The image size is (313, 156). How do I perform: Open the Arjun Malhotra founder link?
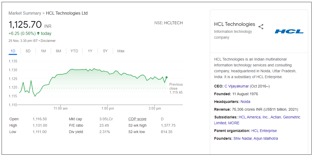[x=266, y=138]
